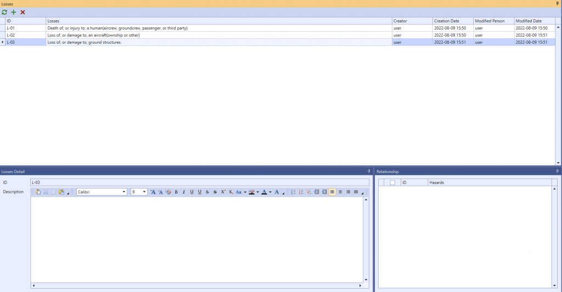Select the L-02 loss row
This screenshot has height=292, width=562.
(x=277, y=35)
